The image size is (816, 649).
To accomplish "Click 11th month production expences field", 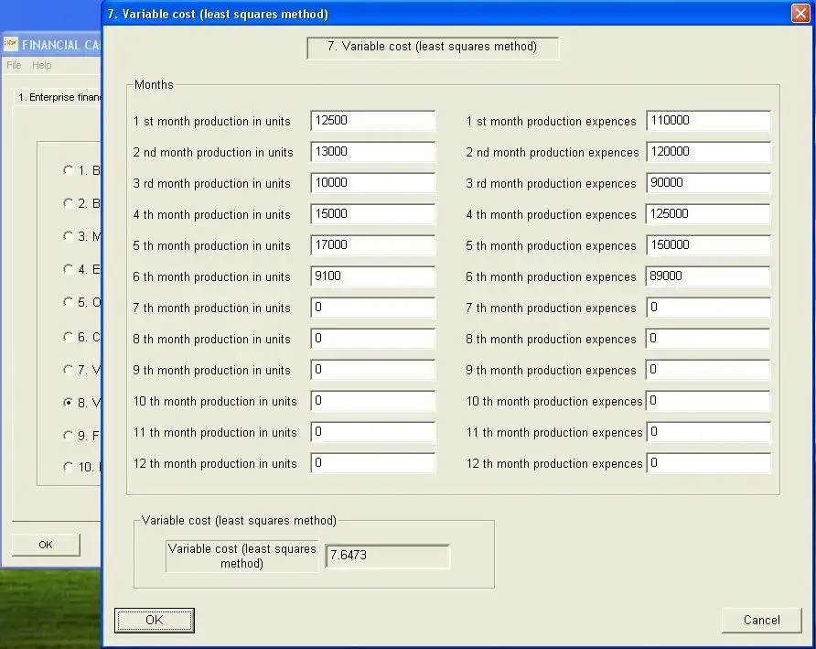I will point(708,432).
